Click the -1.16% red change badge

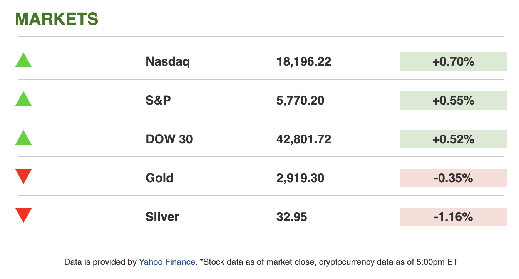click(453, 217)
